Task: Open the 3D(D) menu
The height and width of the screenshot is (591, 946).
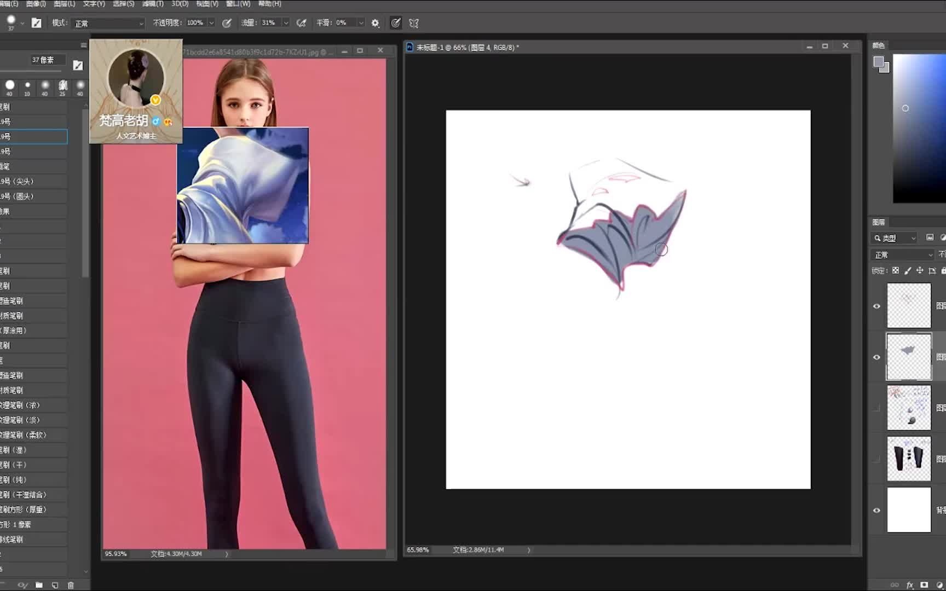Action: [180, 4]
